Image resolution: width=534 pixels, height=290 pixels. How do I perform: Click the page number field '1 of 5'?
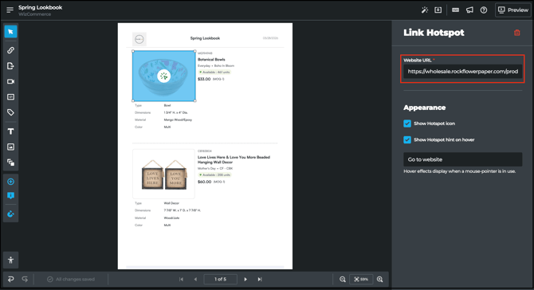tap(220, 279)
